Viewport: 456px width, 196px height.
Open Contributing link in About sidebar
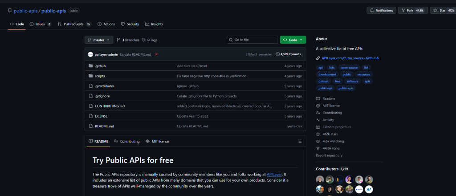point(329,113)
